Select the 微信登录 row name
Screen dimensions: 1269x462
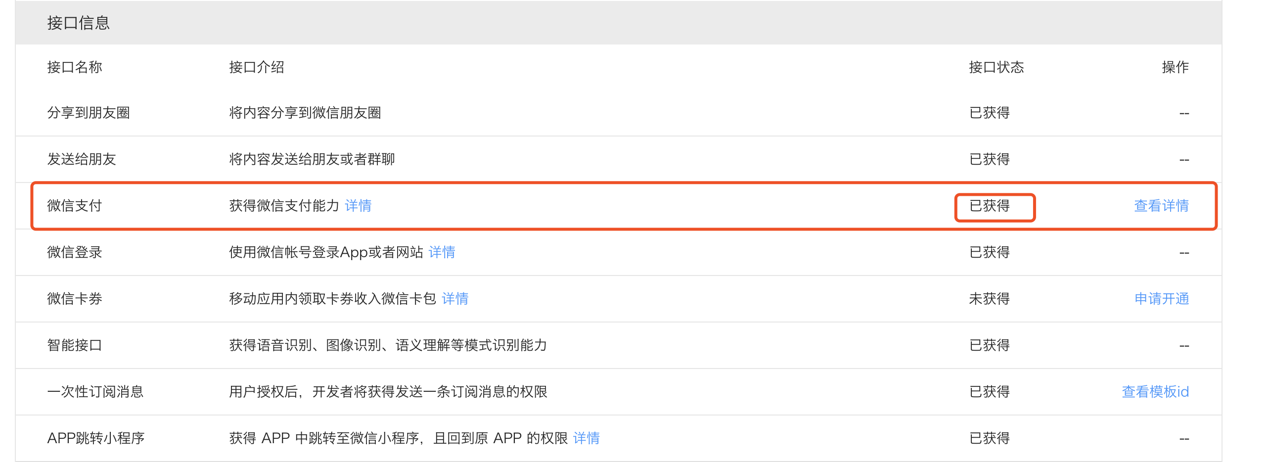click(x=74, y=252)
